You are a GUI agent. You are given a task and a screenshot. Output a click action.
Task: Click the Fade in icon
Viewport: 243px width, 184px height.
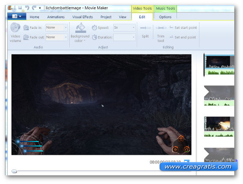click(26, 28)
